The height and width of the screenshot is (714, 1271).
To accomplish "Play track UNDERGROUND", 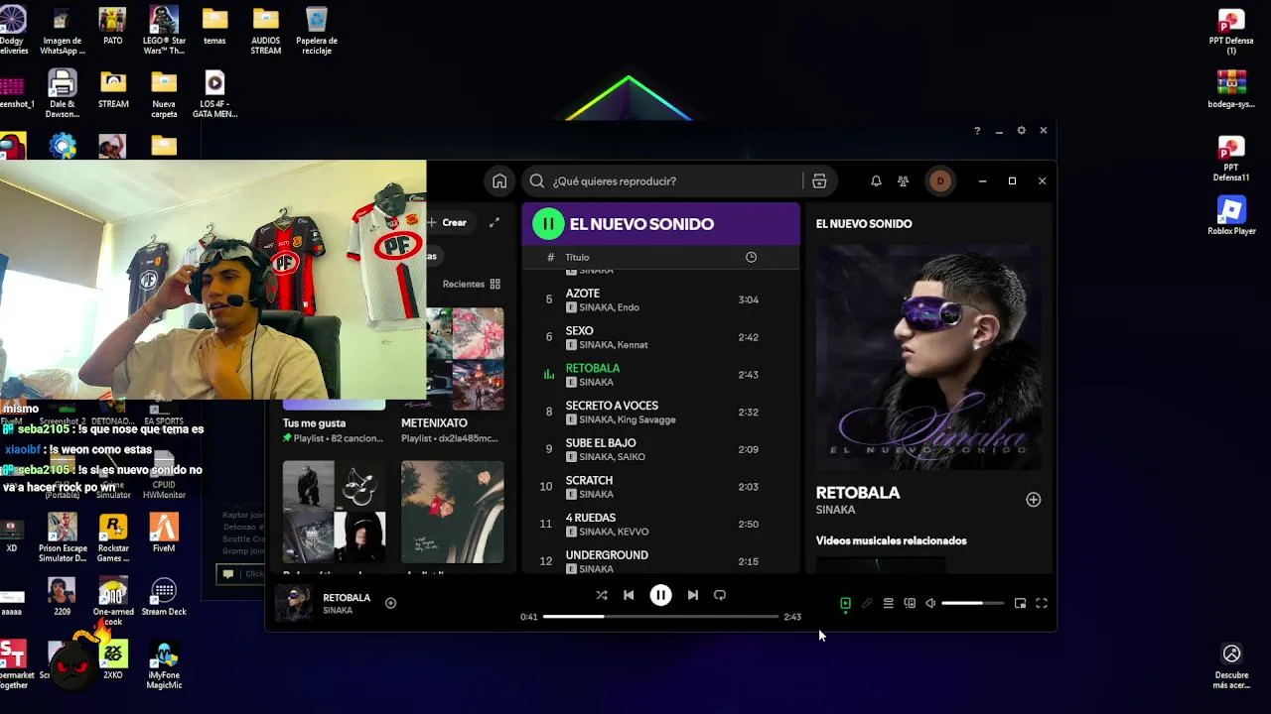I will (x=660, y=561).
